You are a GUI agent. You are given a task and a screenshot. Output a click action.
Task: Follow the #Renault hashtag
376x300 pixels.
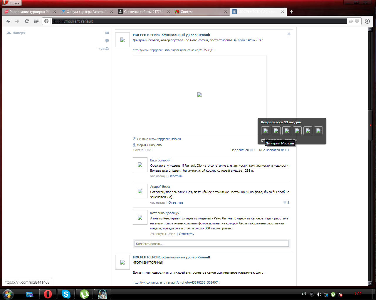point(240,40)
